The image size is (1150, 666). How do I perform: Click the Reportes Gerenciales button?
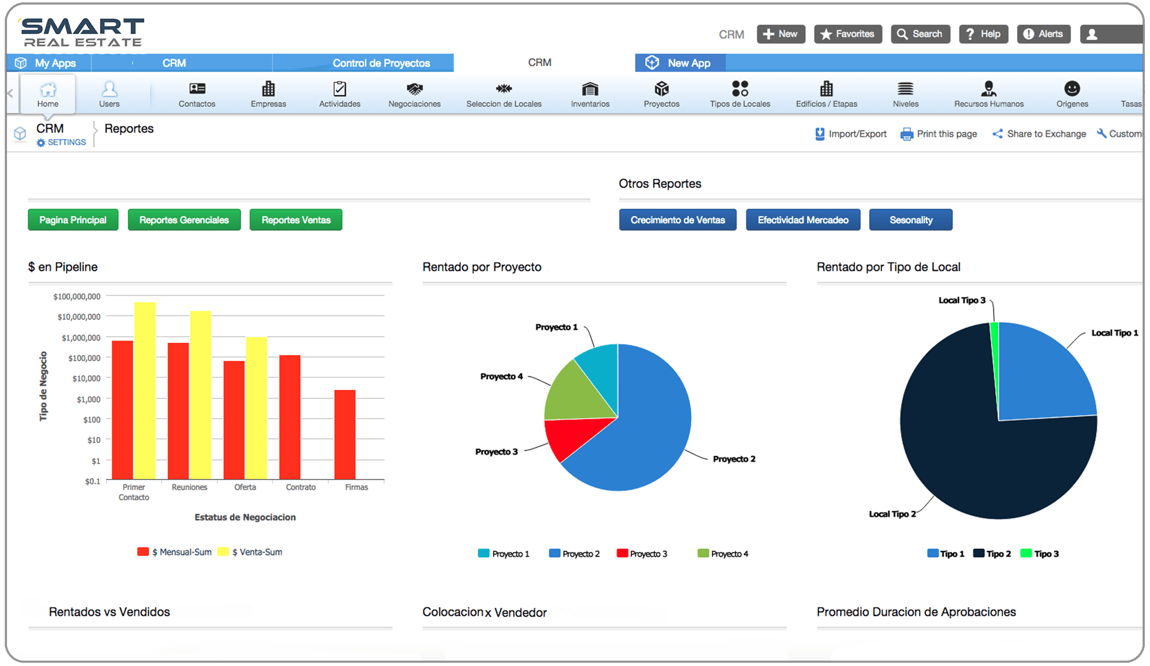184,220
